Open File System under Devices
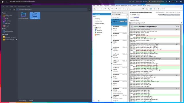This screenshot has height=103, width=184. 9,31
